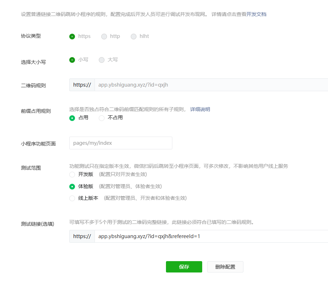Viewport: 328px width, 281px height.
Task: Click the 前缀占用规则 label
Action: (36, 111)
